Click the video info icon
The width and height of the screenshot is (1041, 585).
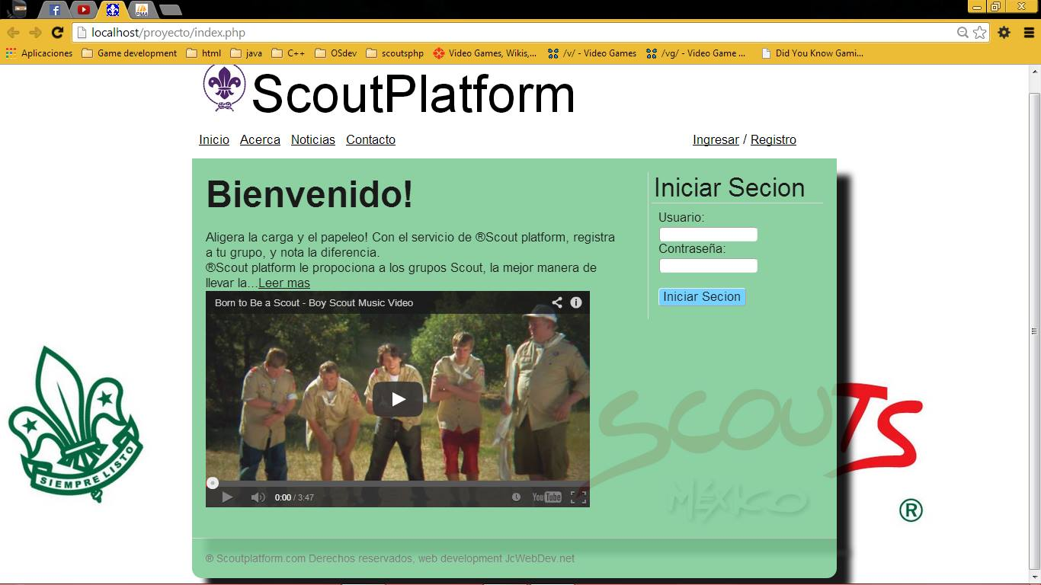click(x=576, y=302)
